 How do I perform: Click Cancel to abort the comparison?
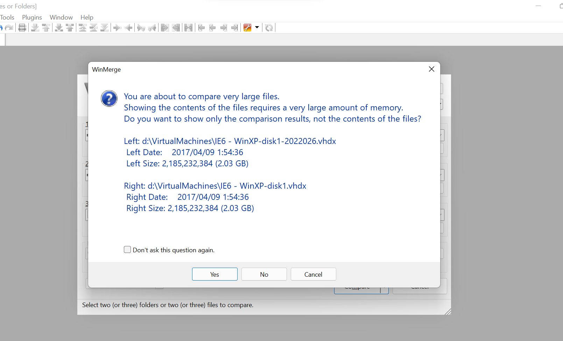pos(313,274)
